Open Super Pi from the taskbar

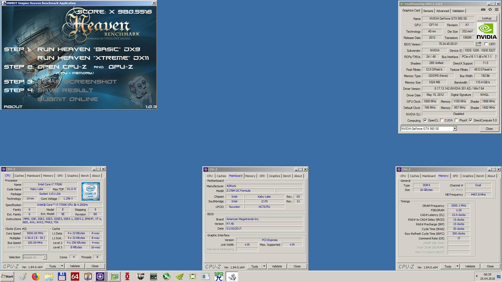point(219,277)
